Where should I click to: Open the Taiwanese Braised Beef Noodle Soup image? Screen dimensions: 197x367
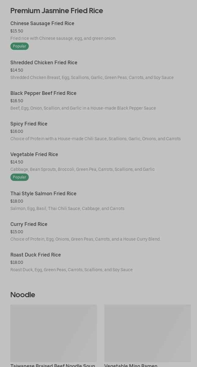coord(54,333)
